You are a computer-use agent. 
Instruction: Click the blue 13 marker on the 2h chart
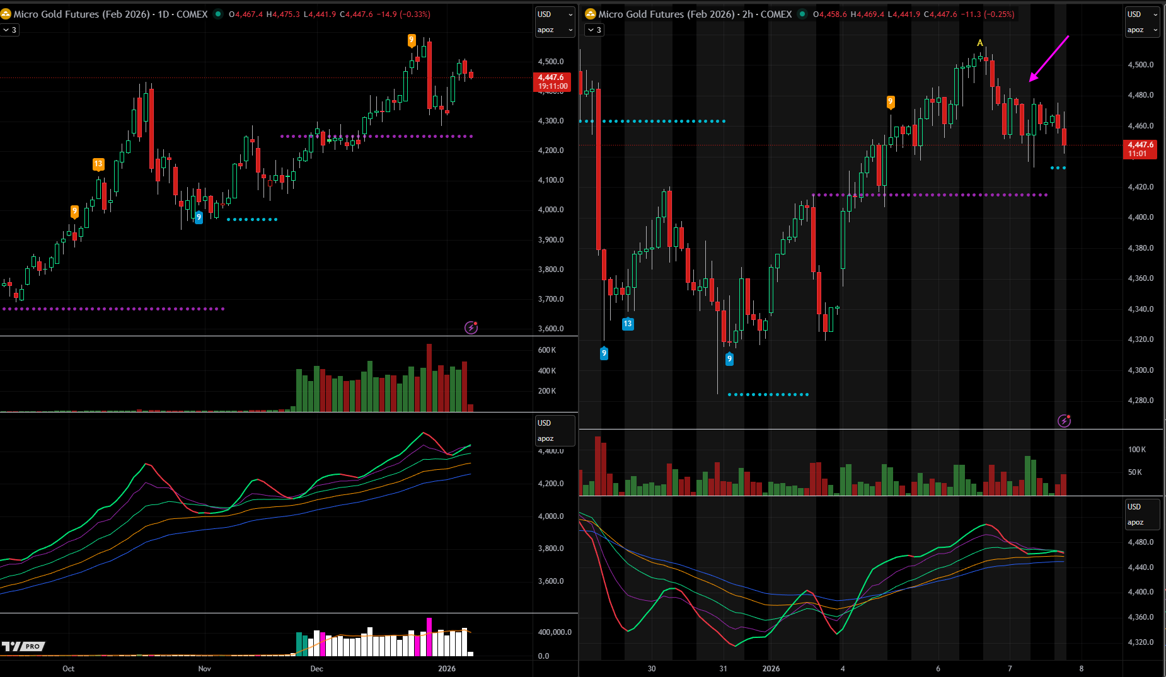coord(628,324)
